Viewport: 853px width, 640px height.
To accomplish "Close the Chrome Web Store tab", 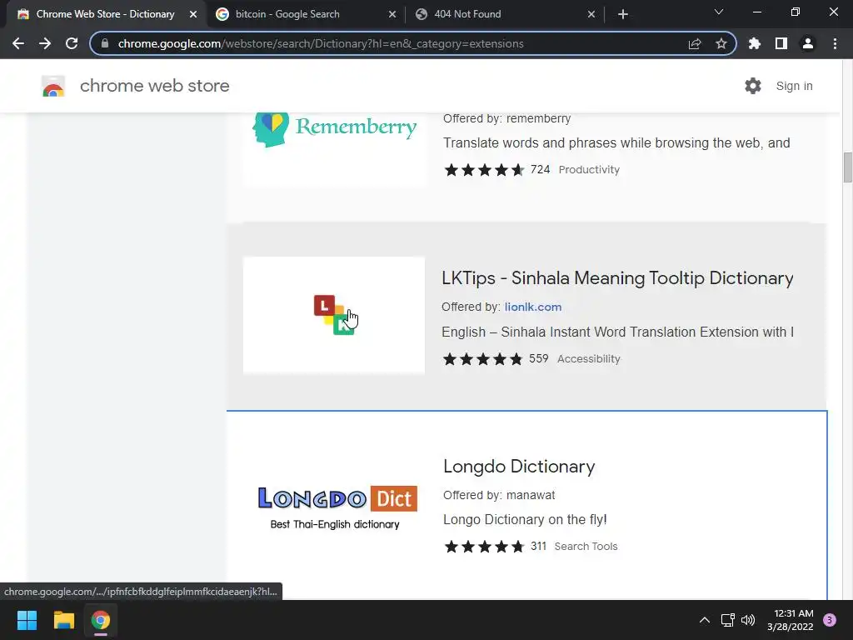I will (x=193, y=14).
